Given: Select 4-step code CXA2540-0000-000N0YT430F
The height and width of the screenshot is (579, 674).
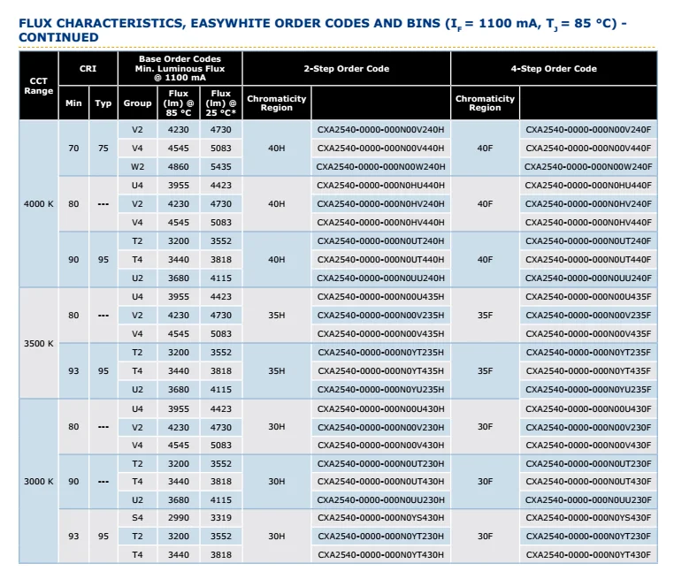Looking at the screenshot, I should [x=588, y=555].
